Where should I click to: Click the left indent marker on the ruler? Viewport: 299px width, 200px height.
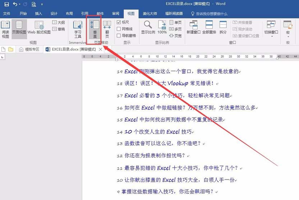[117, 59]
